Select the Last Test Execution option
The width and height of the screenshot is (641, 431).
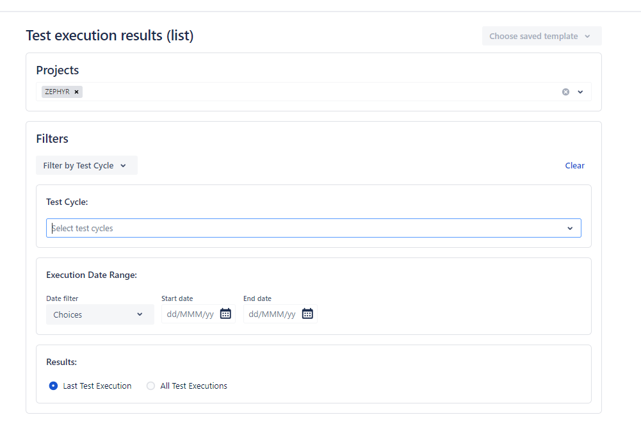point(53,386)
